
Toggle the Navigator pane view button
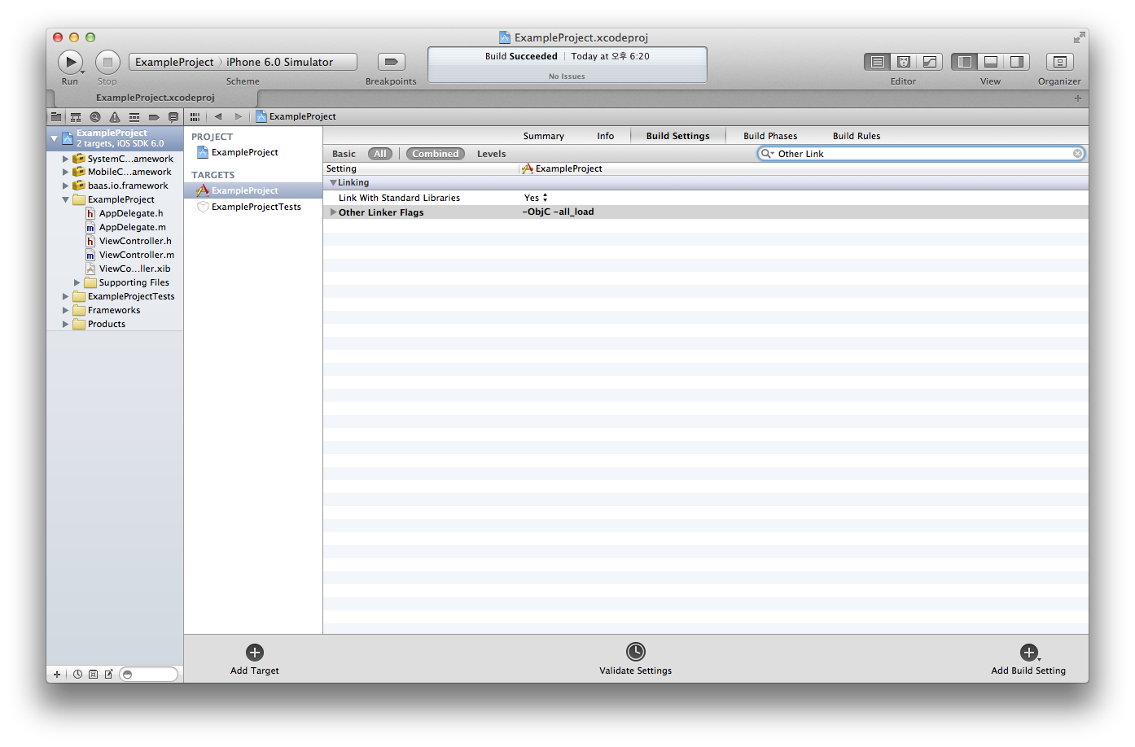pos(965,62)
